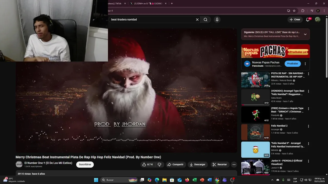This screenshot has height=184, width=328.
Task: Open El Number One channel name link
Action: coord(48,163)
